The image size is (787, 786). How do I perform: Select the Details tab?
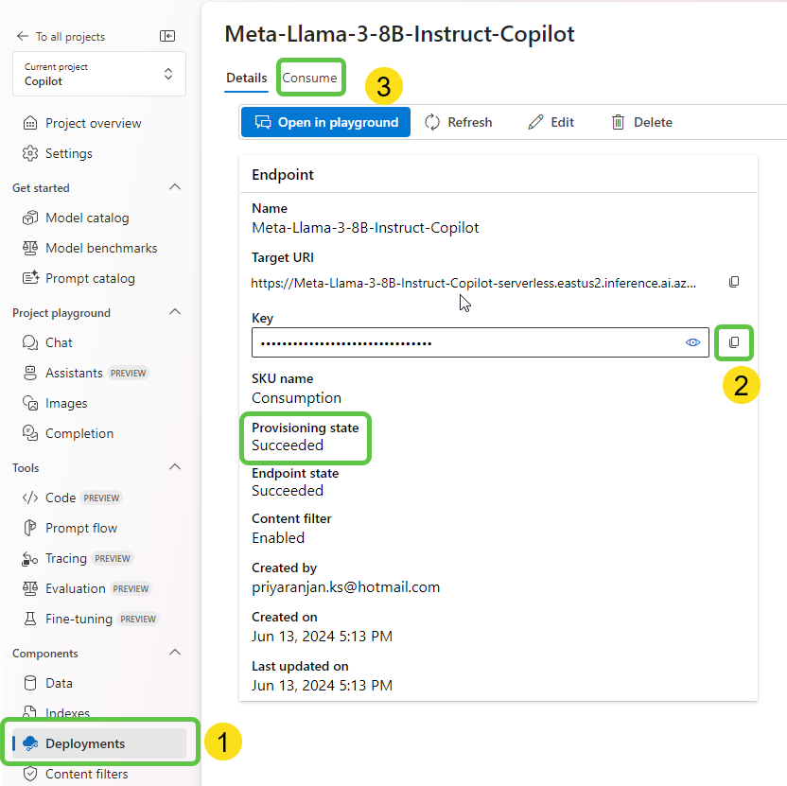[246, 78]
